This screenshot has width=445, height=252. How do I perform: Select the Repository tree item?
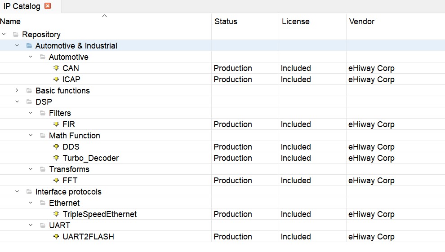click(x=41, y=35)
